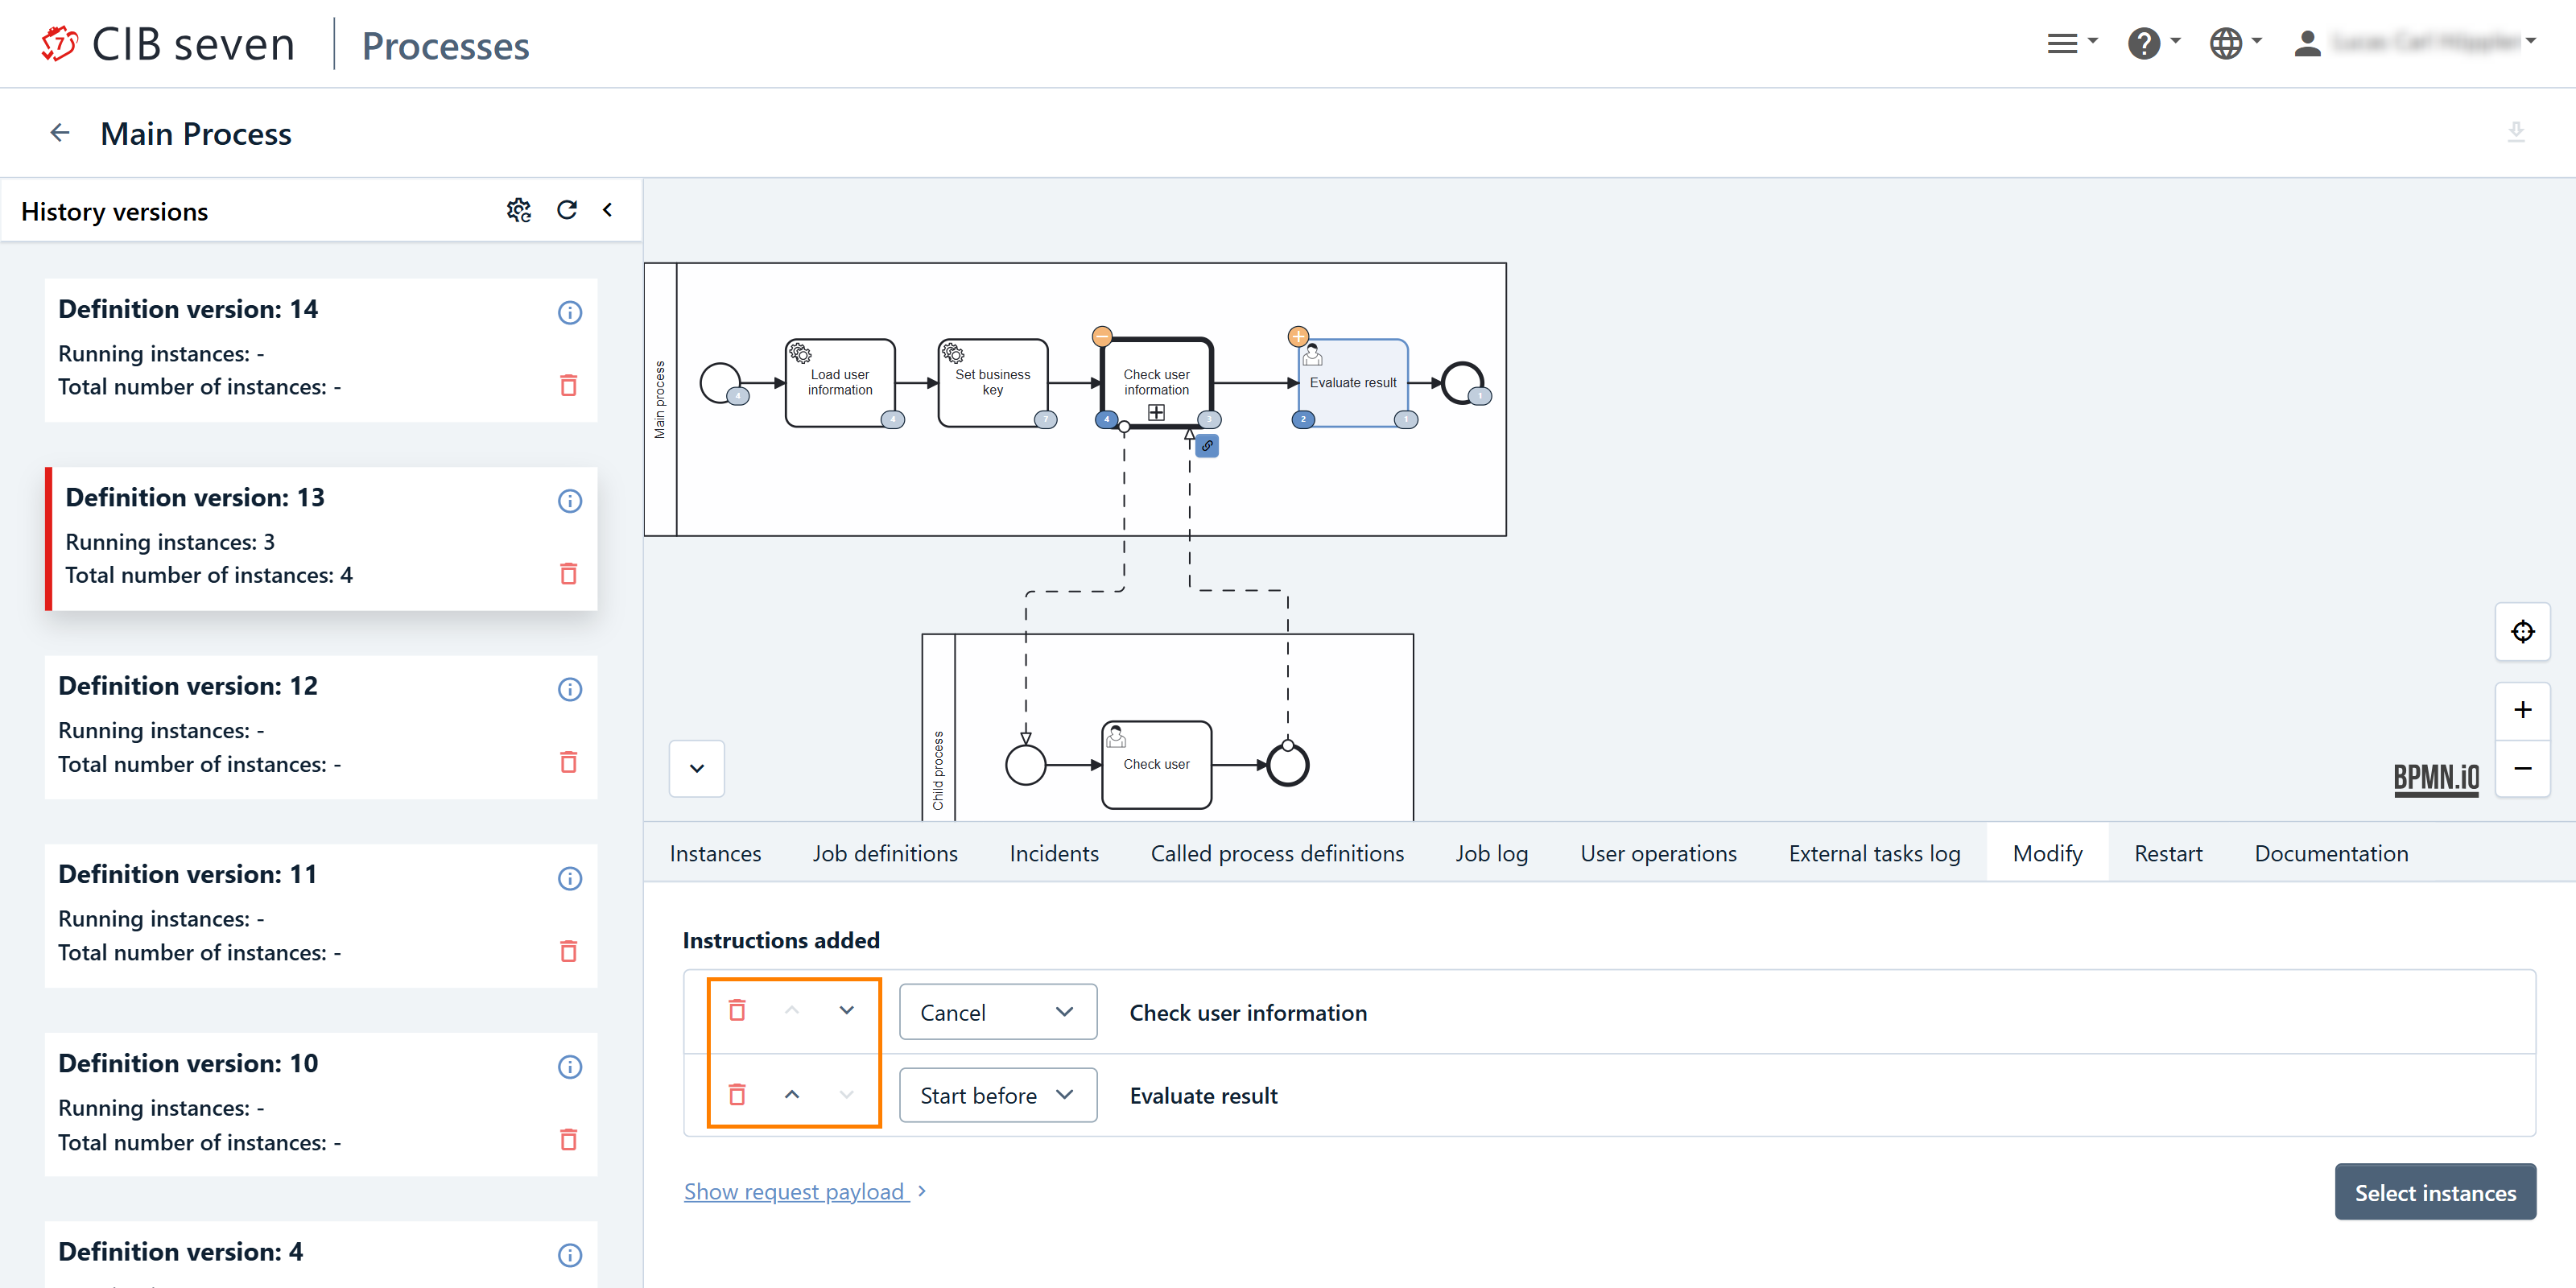Open info for Definition version 14
The height and width of the screenshot is (1288, 2576).
[569, 313]
